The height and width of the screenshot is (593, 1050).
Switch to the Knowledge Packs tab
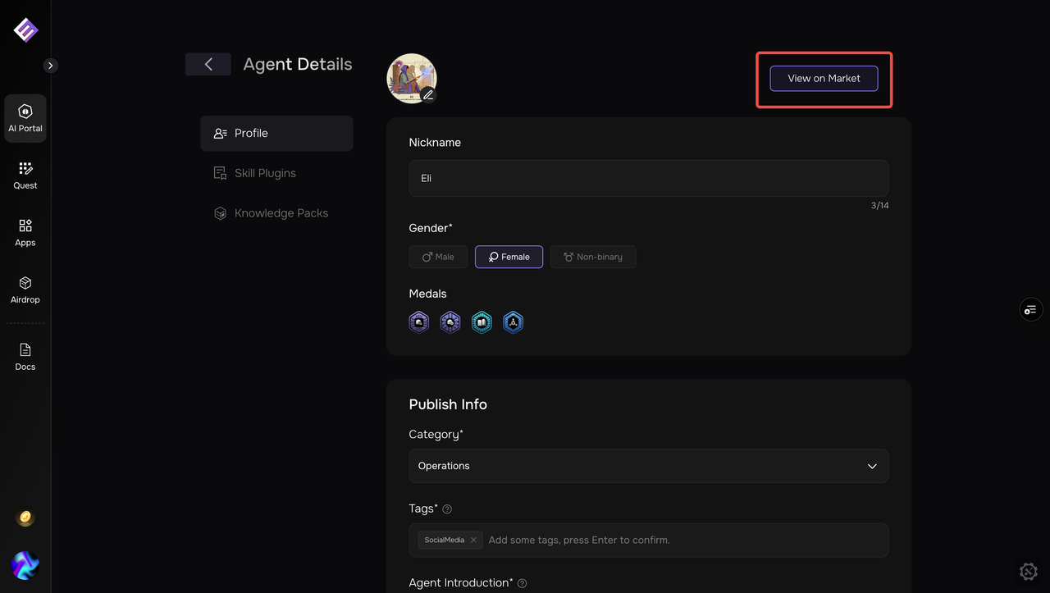click(x=281, y=213)
